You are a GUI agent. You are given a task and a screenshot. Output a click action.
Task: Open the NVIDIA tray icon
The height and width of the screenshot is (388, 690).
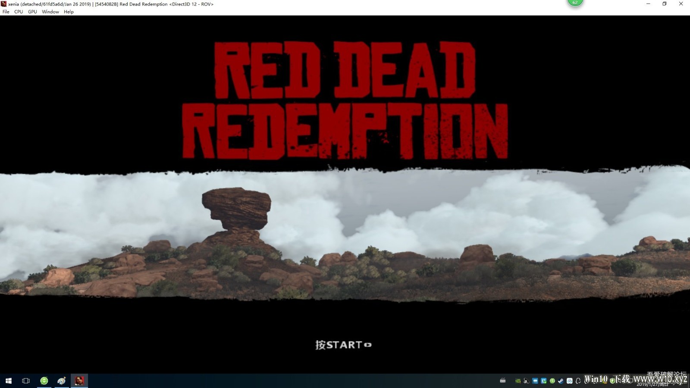(x=518, y=381)
